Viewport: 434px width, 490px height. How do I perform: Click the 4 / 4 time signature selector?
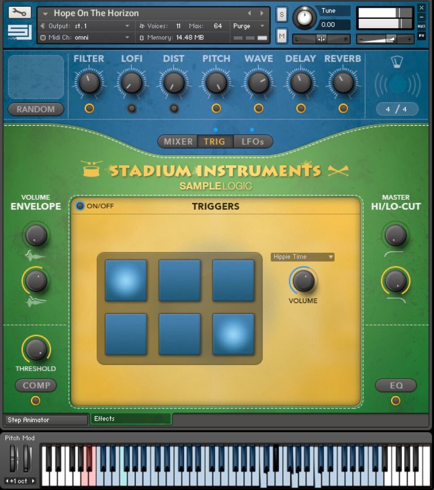(397, 109)
